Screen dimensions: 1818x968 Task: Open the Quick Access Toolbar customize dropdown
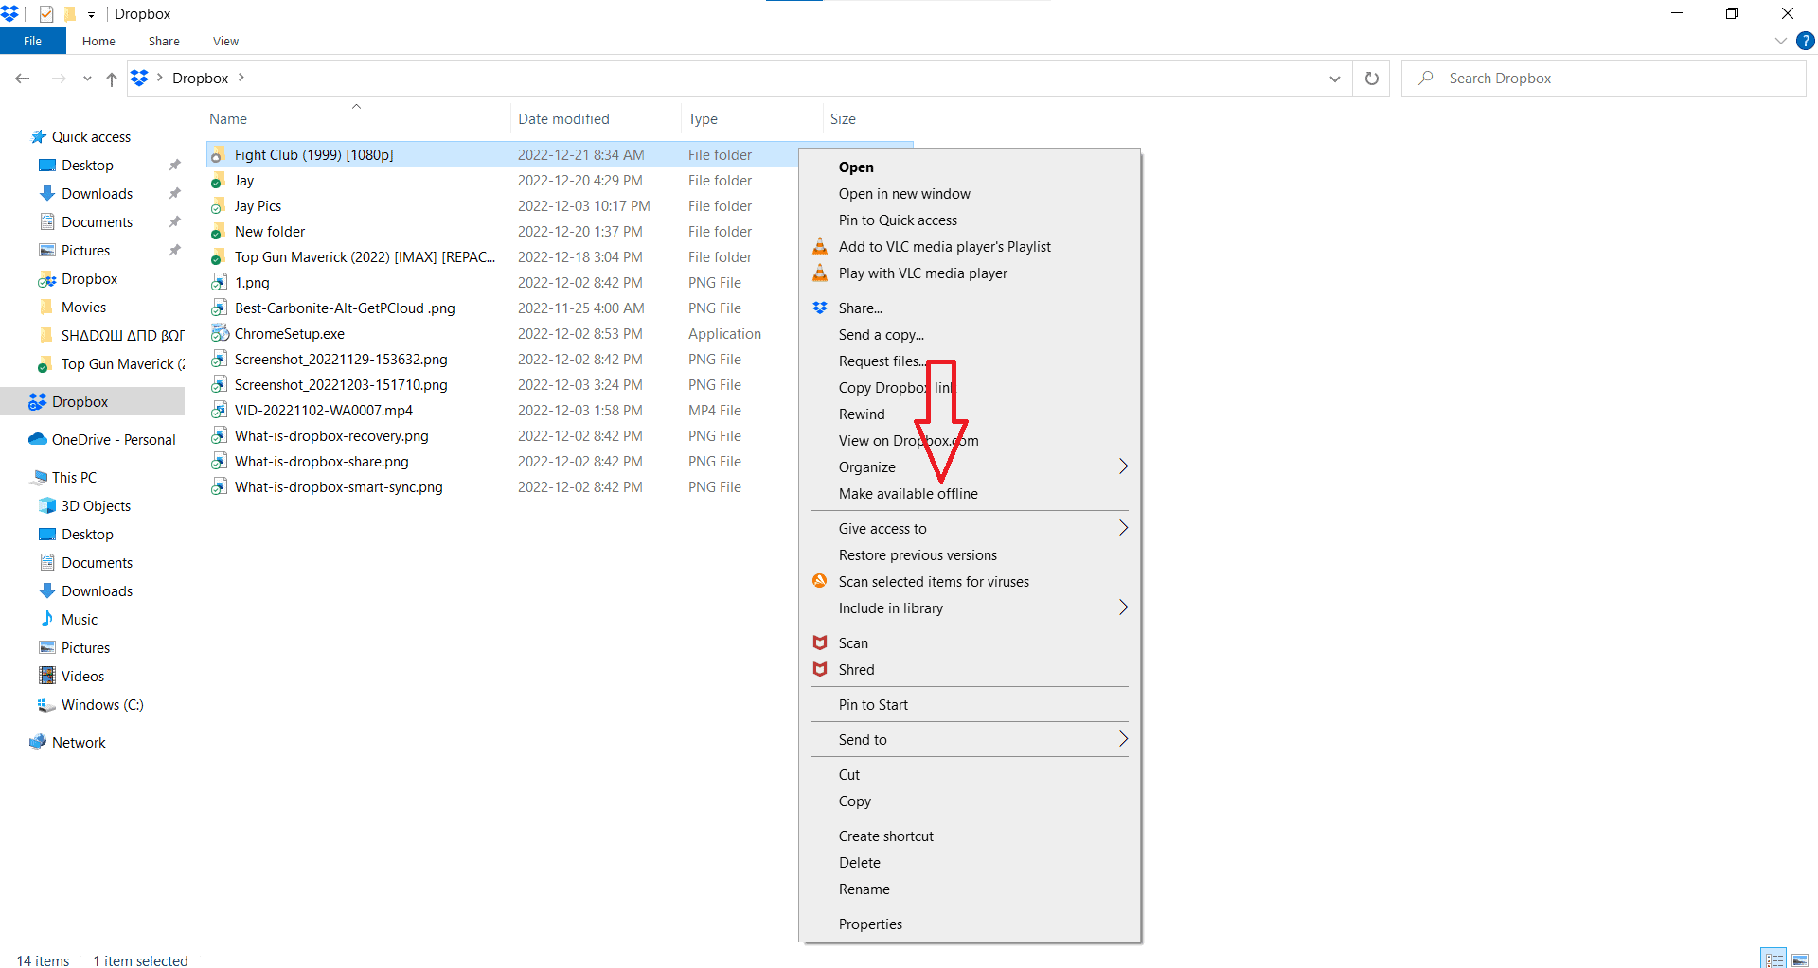point(91,13)
